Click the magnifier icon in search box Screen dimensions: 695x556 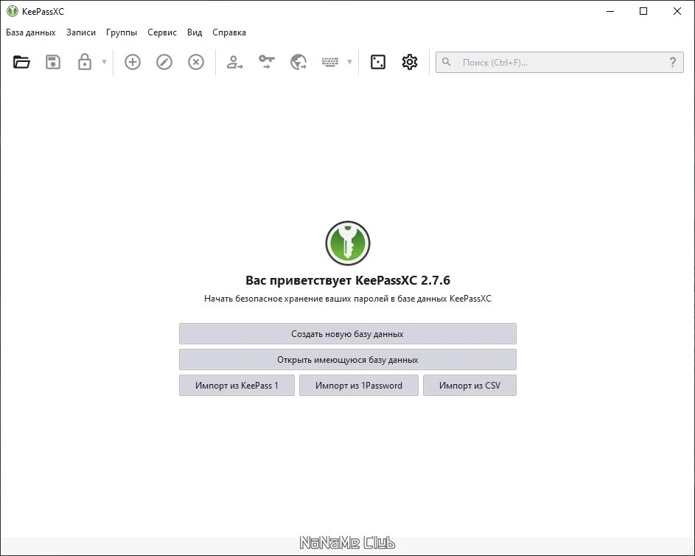point(447,62)
